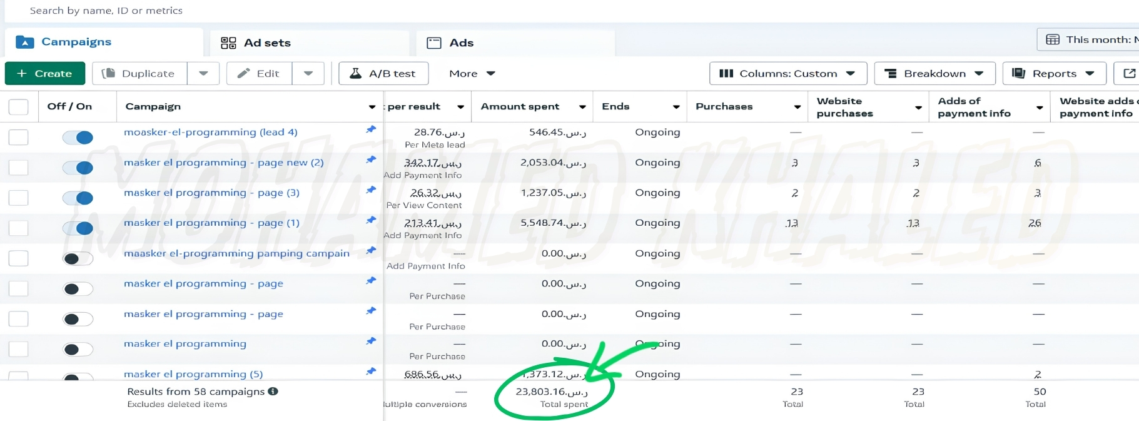Click pin icon on moasker-el-programming (lead 4)
This screenshot has height=421, width=1139.
click(371, 129)
